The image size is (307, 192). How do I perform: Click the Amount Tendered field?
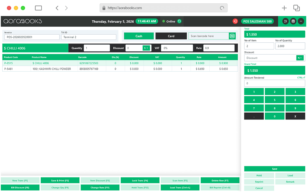coord(274,83)
